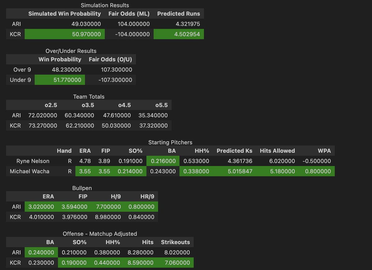This screenshot has height=270, width=372.
Task: Select Michael Wacha SO% 0.214000
Action: pos(130,171)
